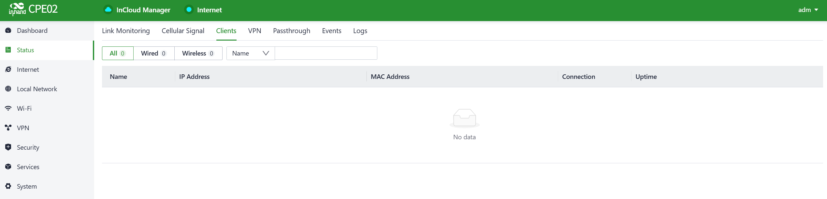Open the Passthrough tab
The width and height of the screenshot is (827, 199).
(x=291, y=31)
